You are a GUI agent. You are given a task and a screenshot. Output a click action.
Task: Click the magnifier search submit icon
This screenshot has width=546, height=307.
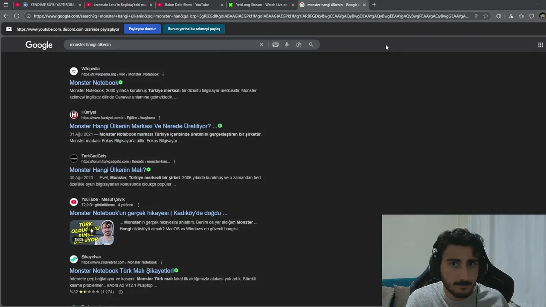tap(311, 45)
